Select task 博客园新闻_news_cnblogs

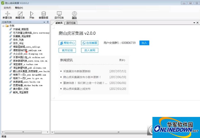(26, 47)
